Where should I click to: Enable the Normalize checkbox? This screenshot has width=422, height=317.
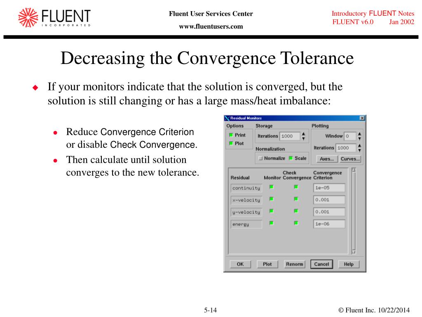(260, 158)
